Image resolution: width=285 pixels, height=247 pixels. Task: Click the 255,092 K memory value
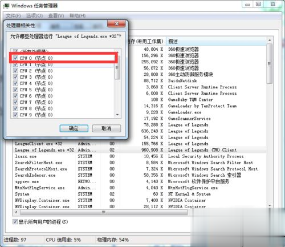[x=152, y=62]
